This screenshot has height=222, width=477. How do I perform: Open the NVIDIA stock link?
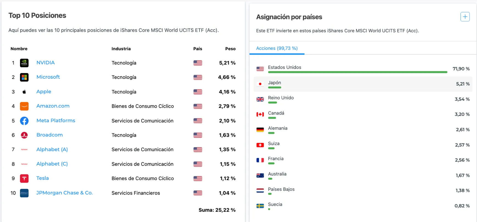(x=46, y=63)
